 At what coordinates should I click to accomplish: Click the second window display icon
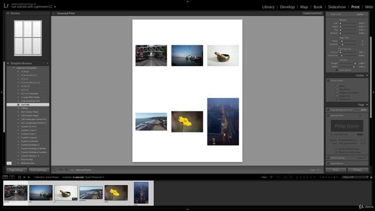pos(12,177)
